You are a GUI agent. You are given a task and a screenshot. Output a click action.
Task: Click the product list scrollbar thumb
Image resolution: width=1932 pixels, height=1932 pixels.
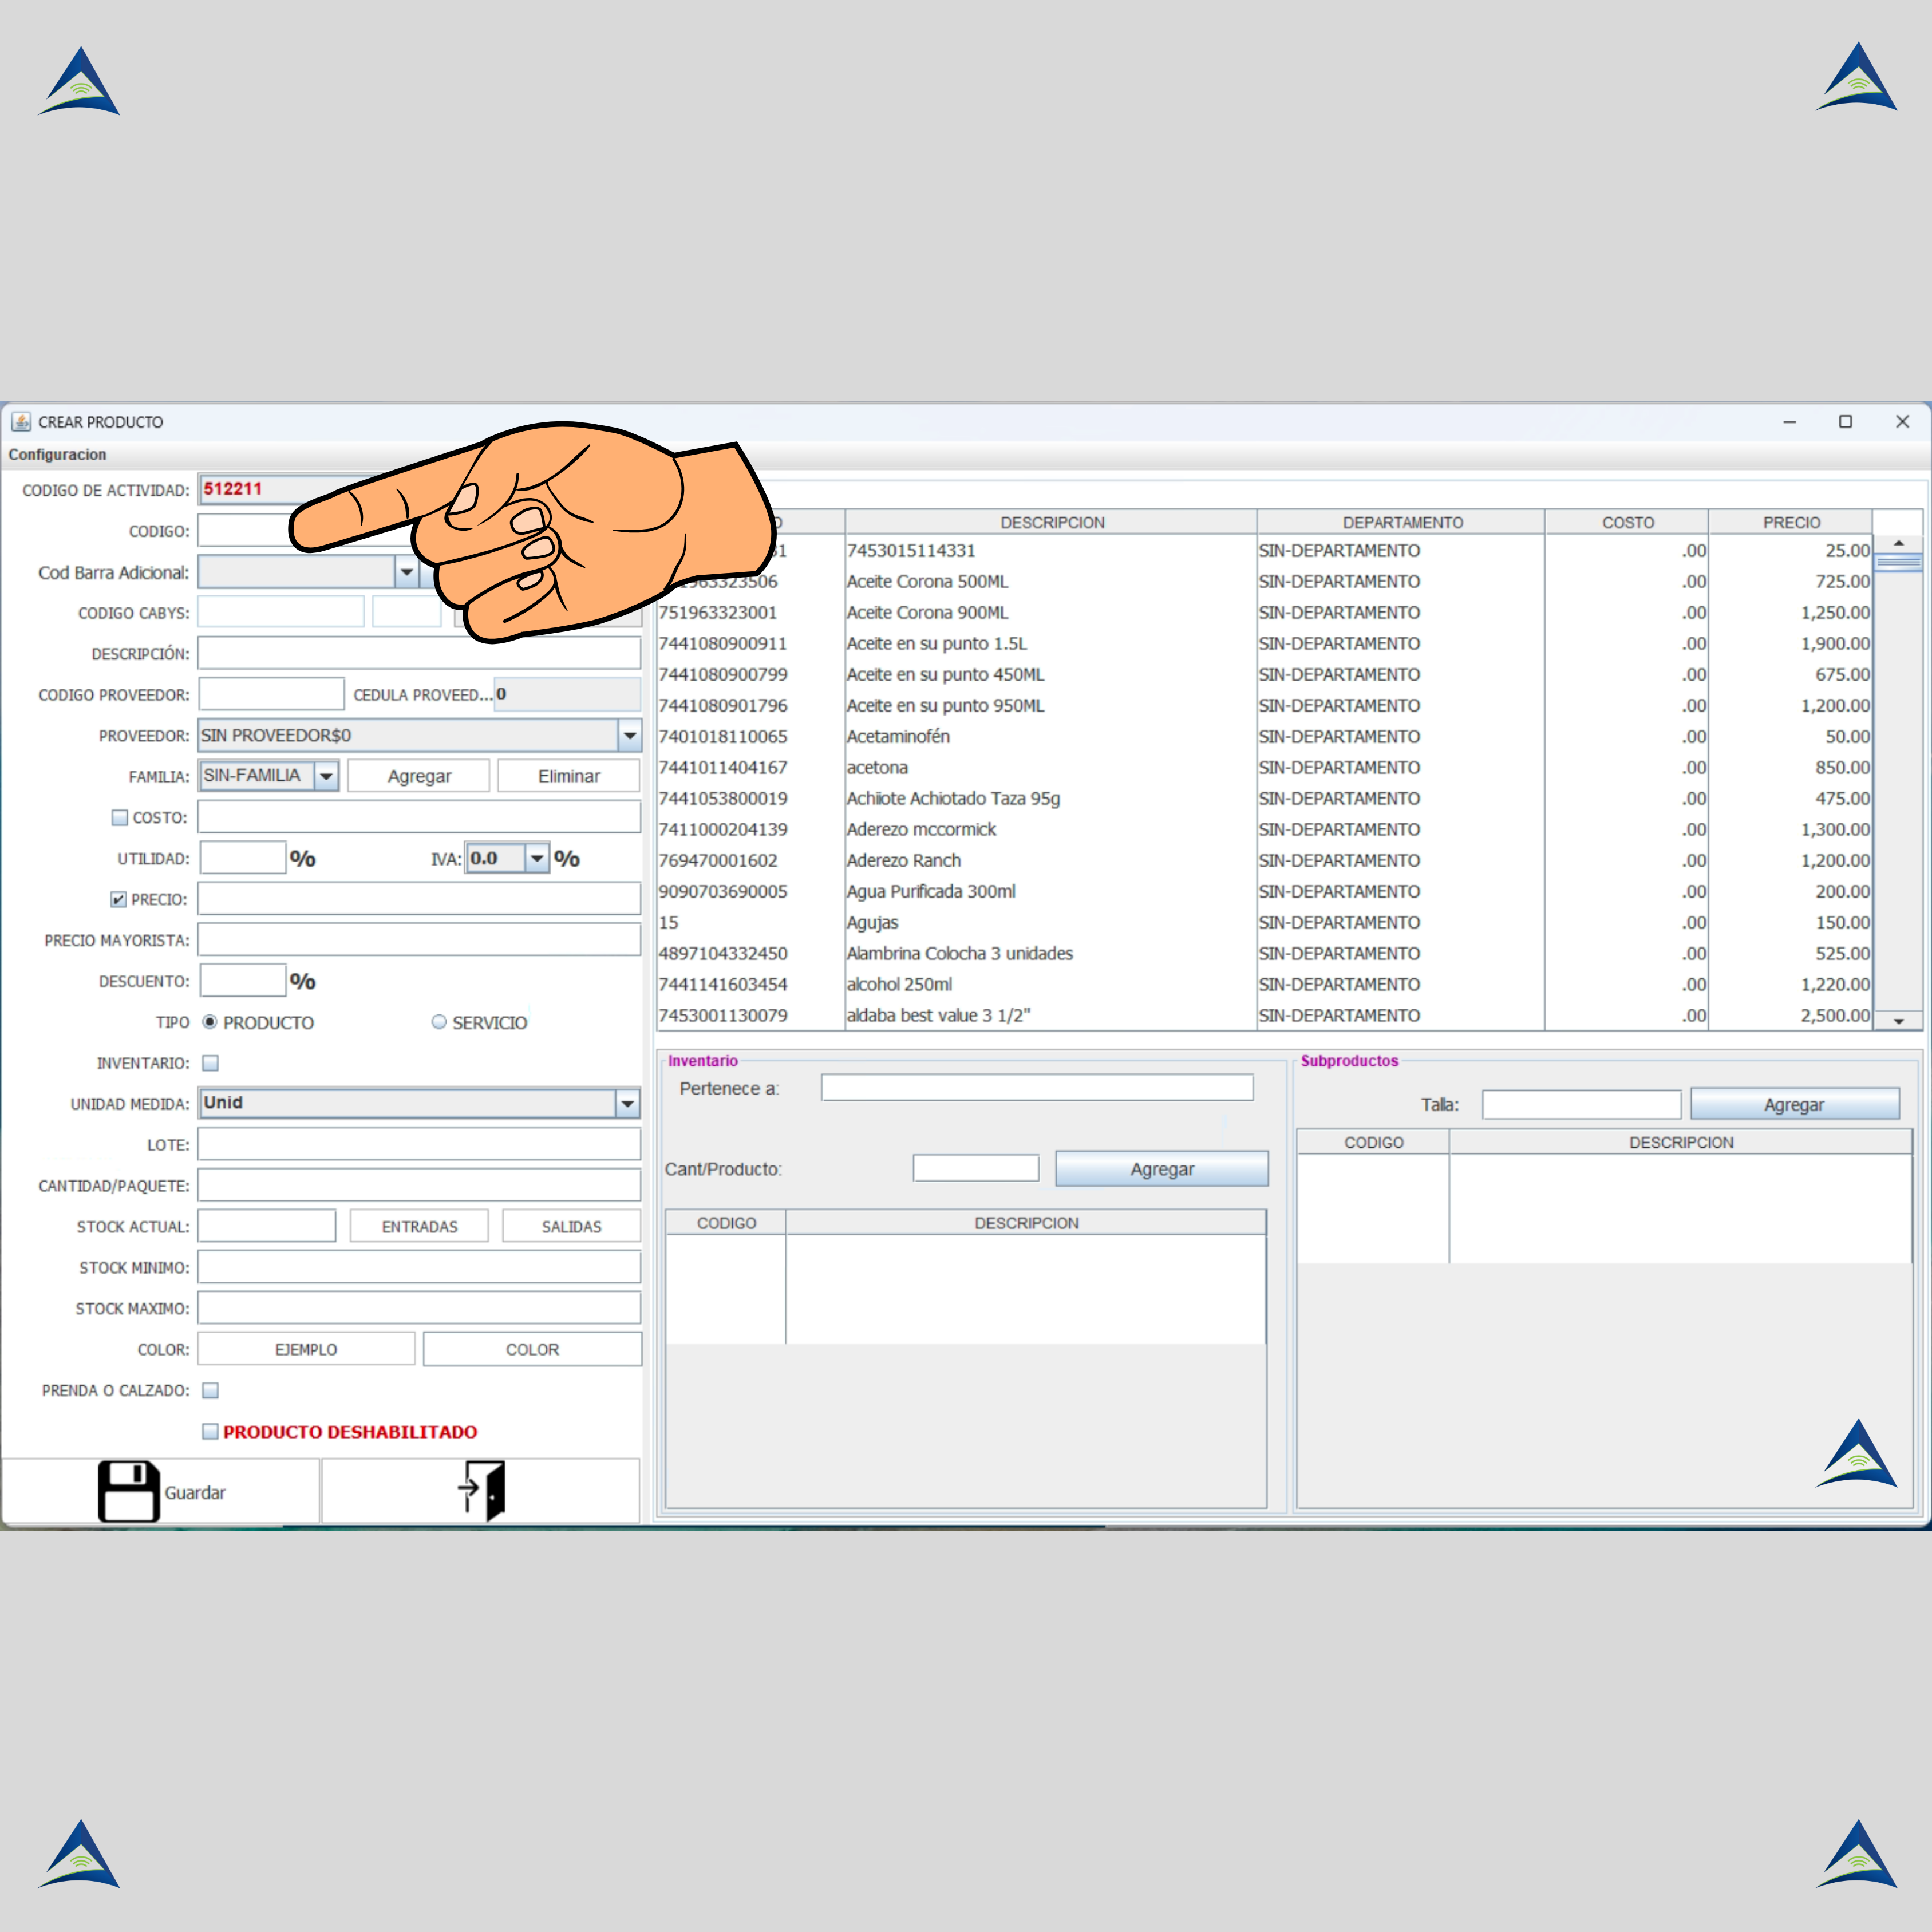pos(1898,563)
